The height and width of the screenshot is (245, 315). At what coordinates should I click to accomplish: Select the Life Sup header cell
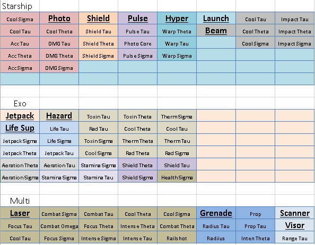point(20,128)
